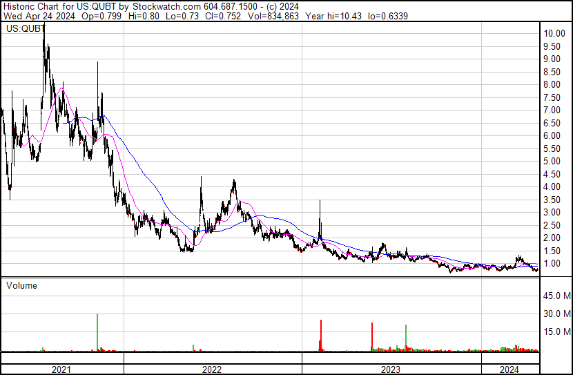Click the 3.00 price axis label
This screenshot has width=573, height=375.
pos(552,213)
